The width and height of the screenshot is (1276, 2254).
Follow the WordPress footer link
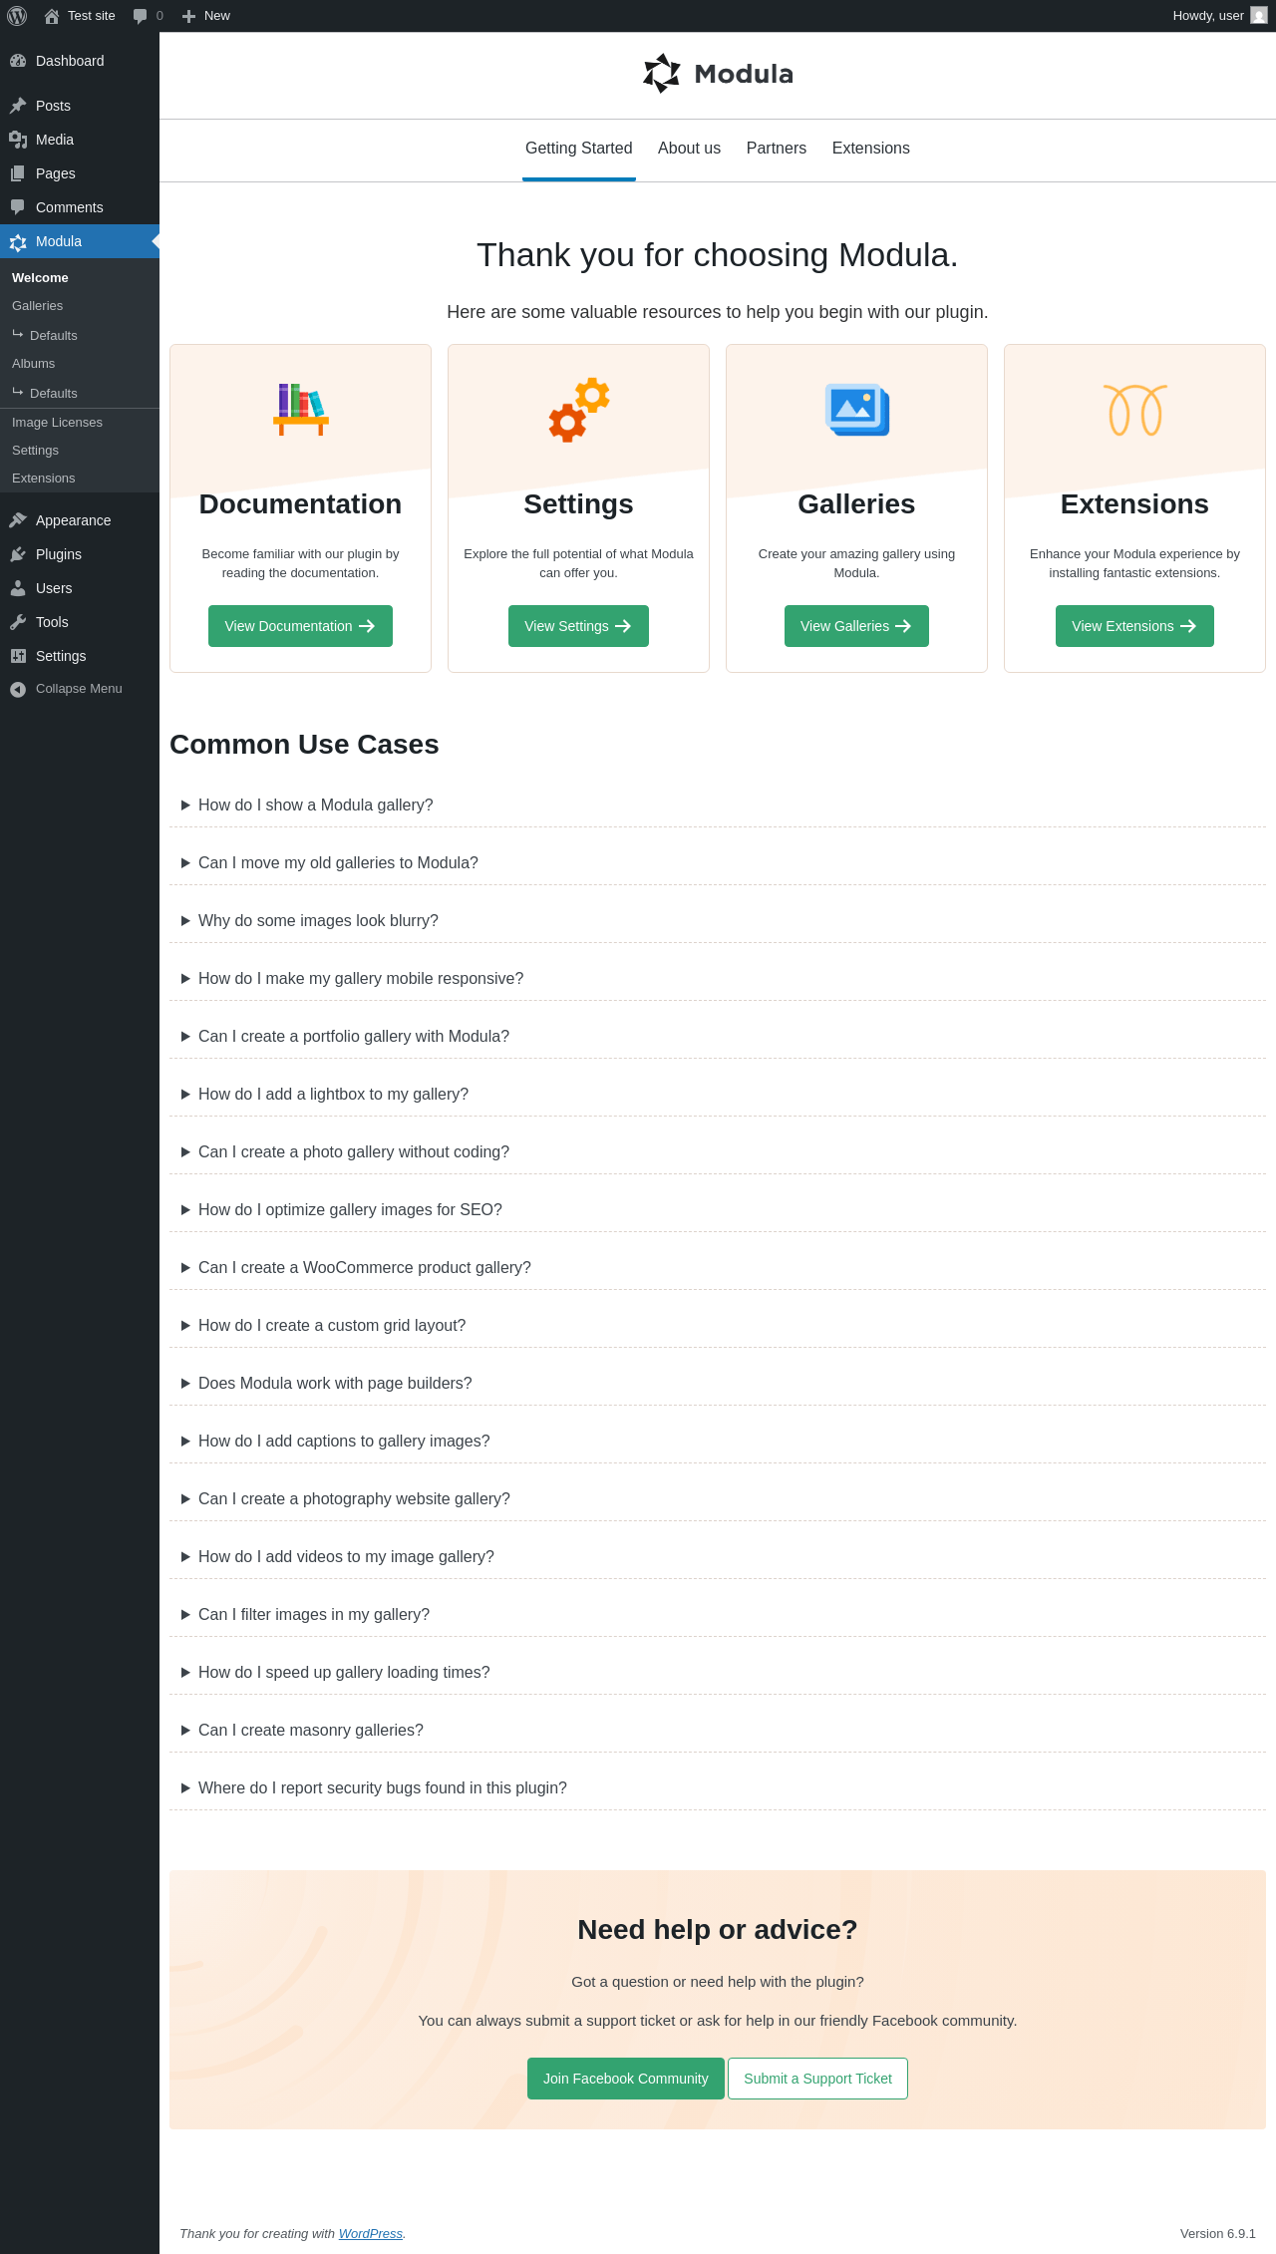coord(370,2233)
